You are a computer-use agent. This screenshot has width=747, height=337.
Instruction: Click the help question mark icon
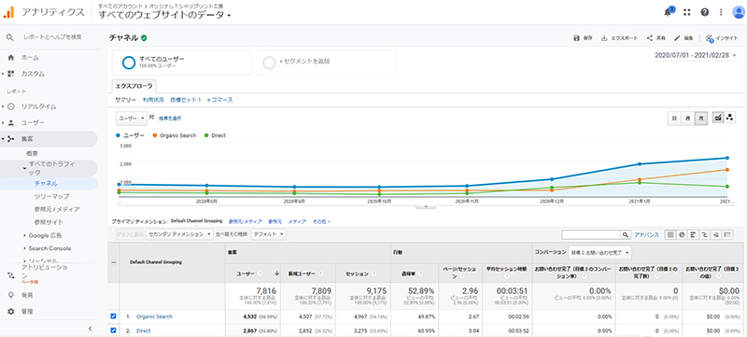click(705, 12)
